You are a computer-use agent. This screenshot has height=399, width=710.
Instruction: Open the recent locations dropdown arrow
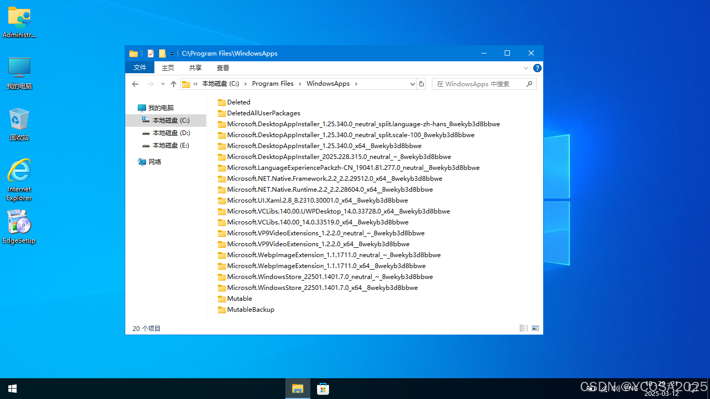point(163,84)
